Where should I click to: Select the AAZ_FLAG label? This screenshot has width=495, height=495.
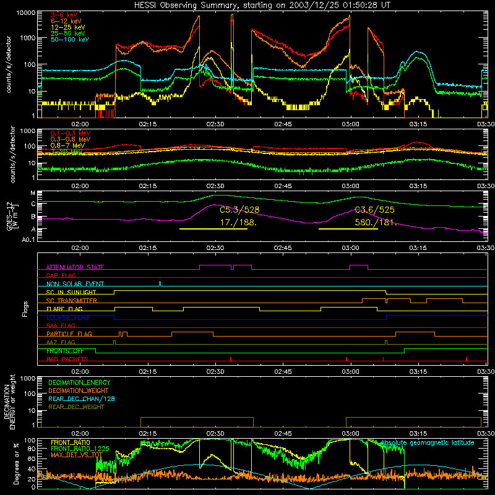pos(61,342)
